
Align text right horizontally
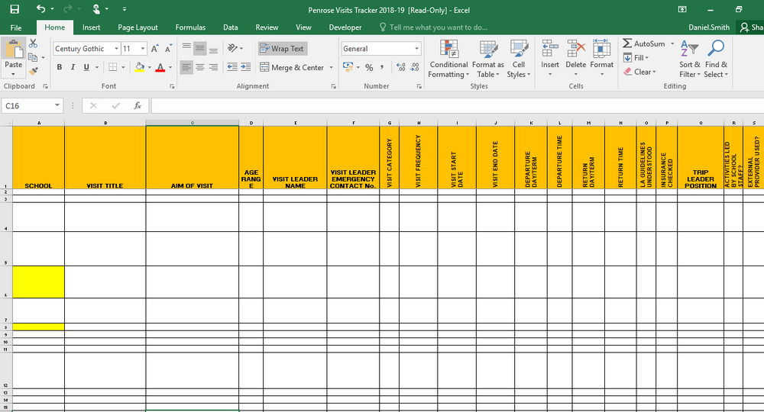pyautogui.click(x=213, y=67)
